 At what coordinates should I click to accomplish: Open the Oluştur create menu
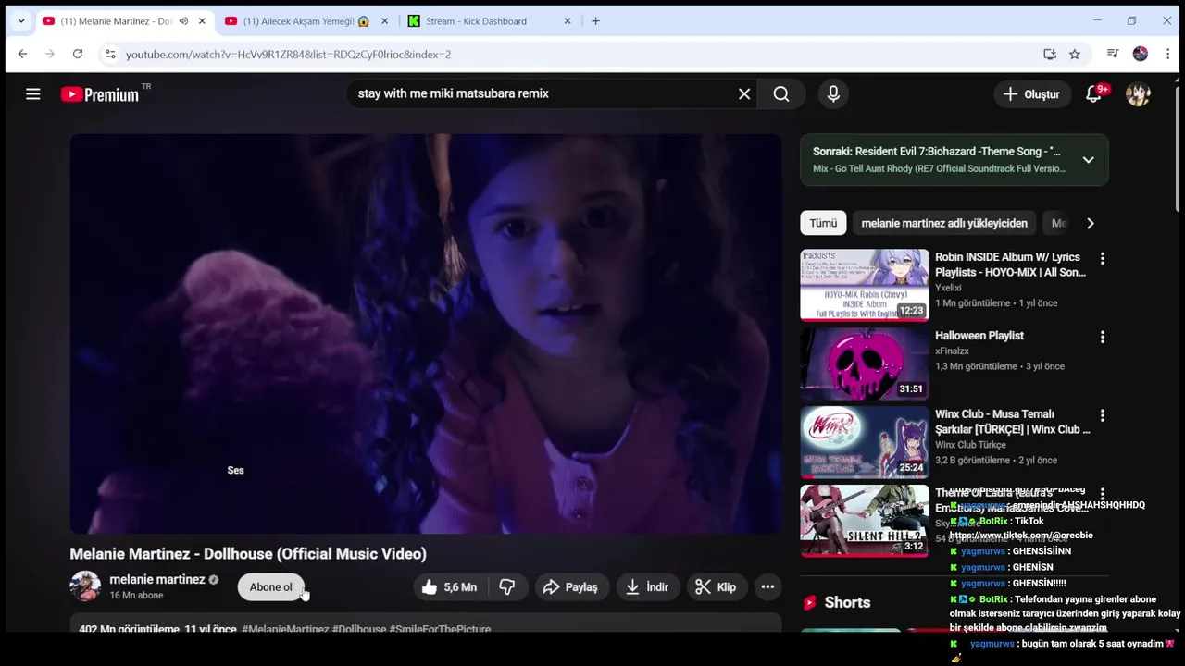[1031, 93]
